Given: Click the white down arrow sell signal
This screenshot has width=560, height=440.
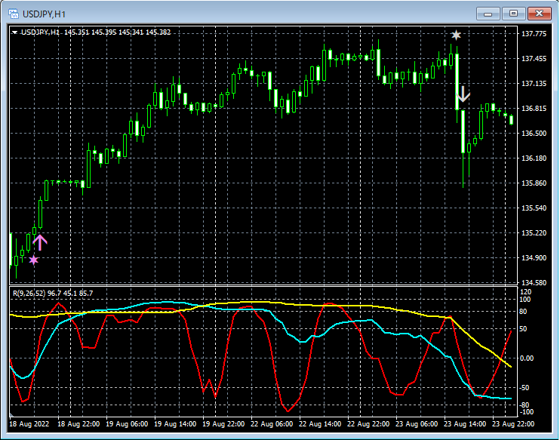Looking at the screenshot, I should click(x=463, y=95).
